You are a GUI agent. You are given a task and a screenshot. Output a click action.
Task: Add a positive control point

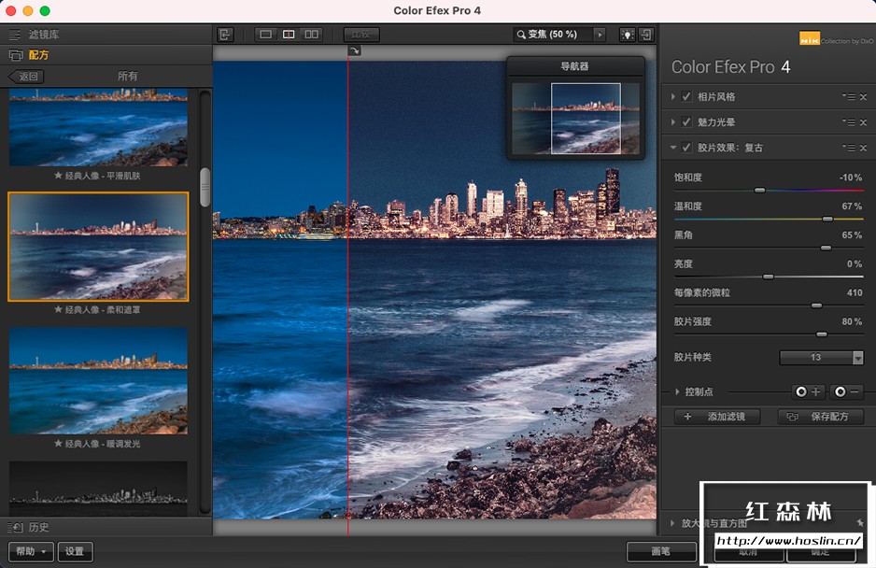(808, 392)
